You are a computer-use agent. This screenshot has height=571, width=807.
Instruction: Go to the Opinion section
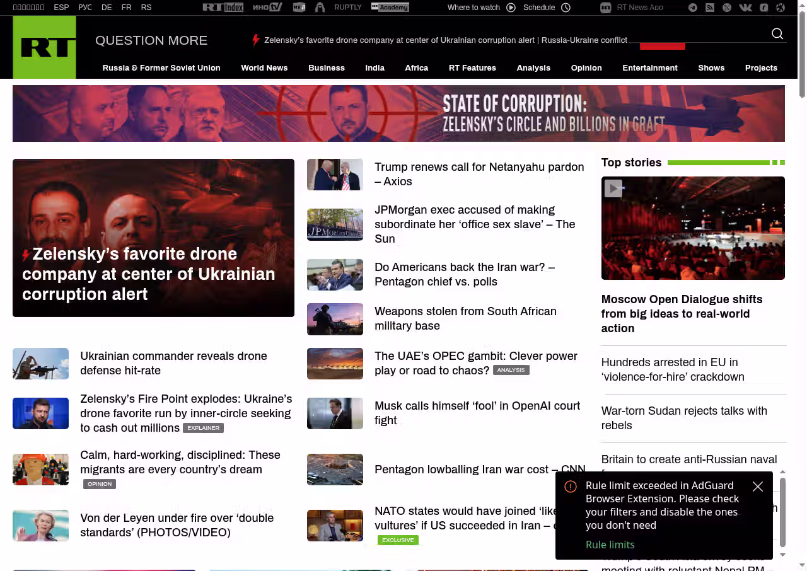point(586,68)
